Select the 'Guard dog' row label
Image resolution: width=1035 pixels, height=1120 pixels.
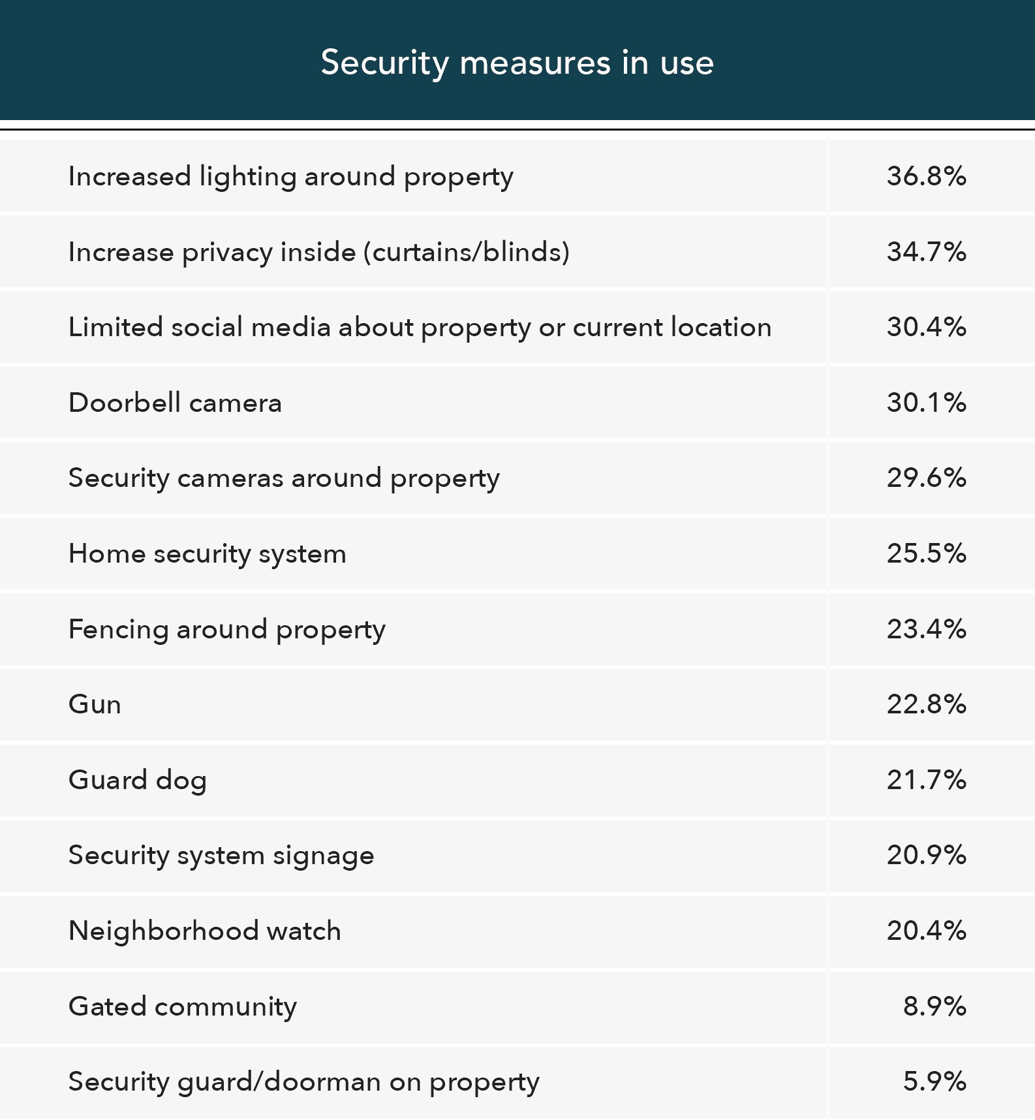(x=138, y=781)
